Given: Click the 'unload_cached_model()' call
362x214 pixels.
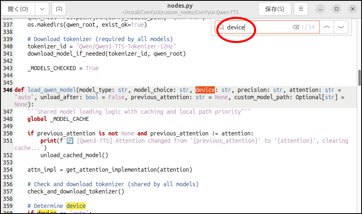Looking at the screenshot, I should 74,155.
